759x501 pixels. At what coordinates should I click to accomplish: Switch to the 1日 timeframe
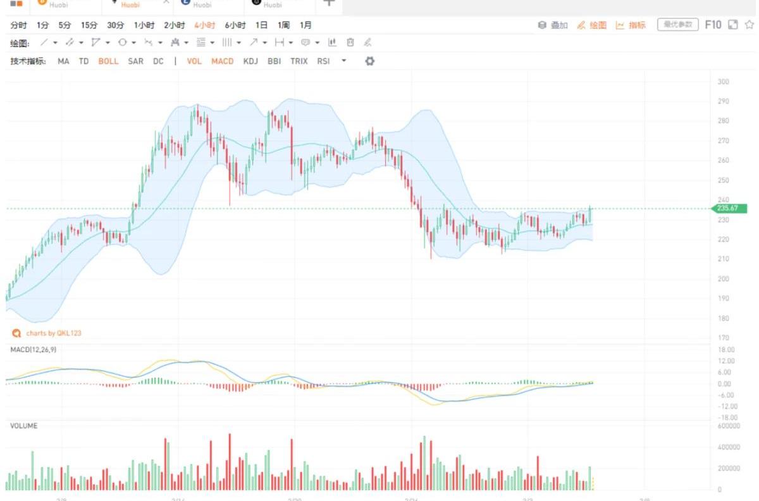(261, 25)
